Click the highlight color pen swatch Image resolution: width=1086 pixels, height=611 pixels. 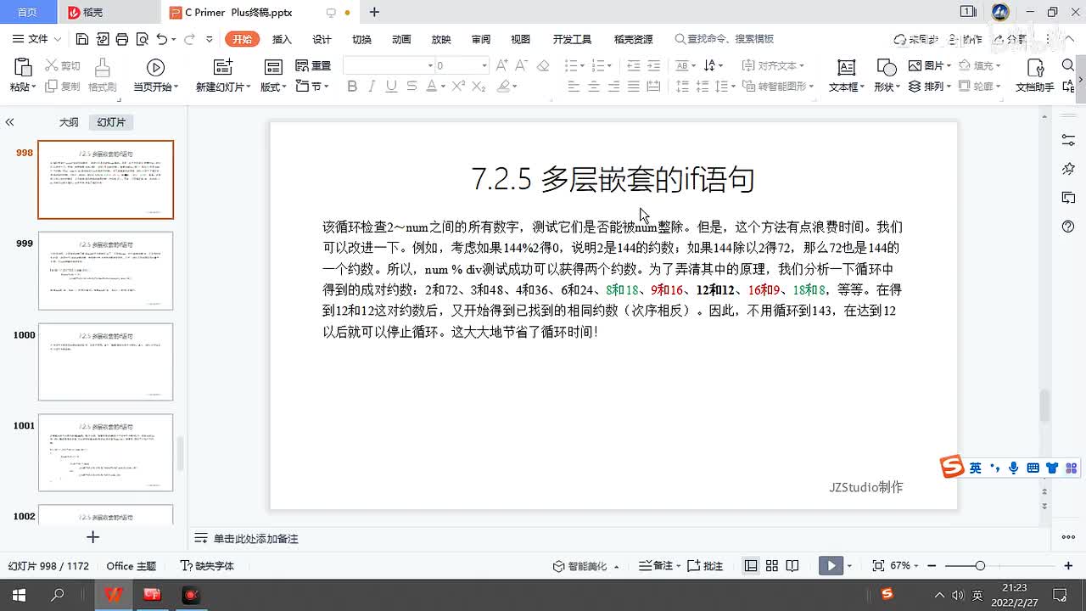pyautogui.click(x=504, y=86)
